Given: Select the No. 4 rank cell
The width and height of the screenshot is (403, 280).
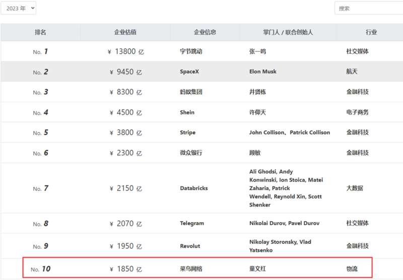Looking at the screenshot, I should (x=40, y=113).
